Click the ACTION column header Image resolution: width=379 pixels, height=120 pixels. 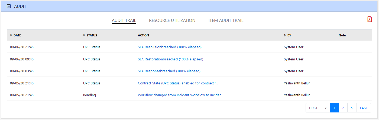(x=143, y=35)
